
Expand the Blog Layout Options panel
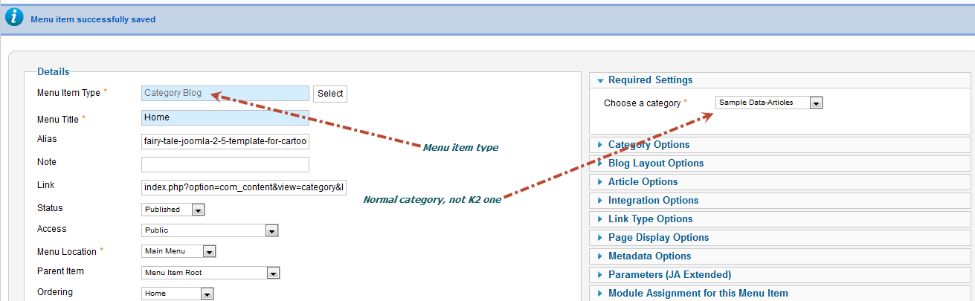click(x=655, y=164)
